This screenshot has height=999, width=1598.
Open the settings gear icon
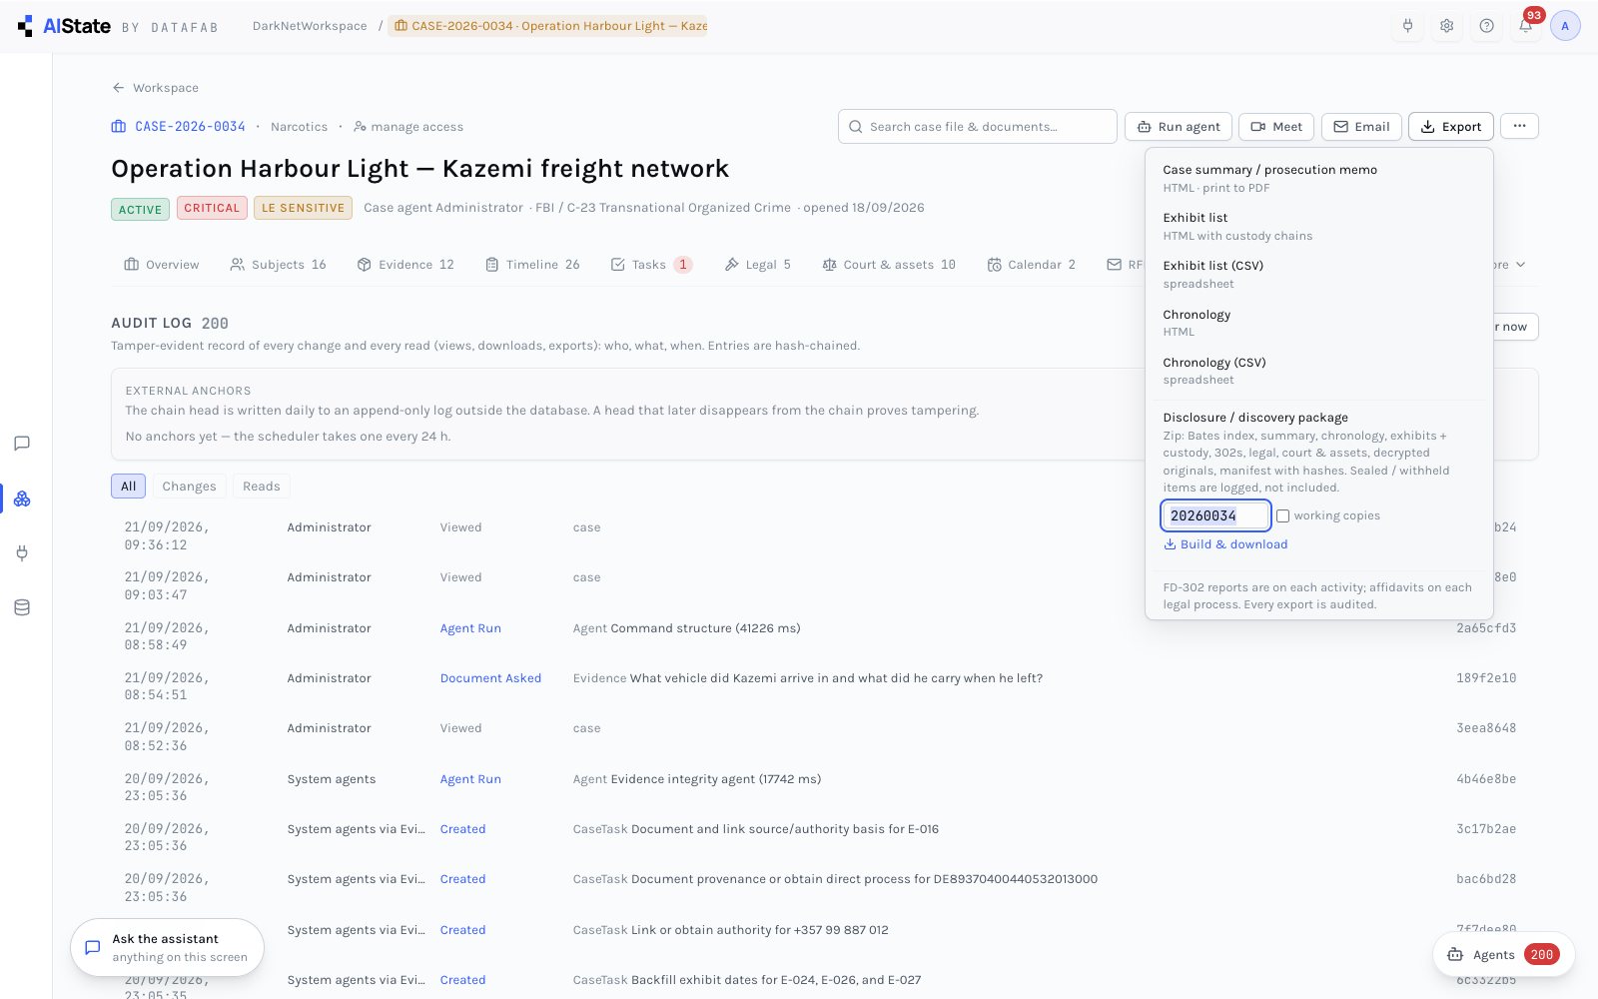1446,26
